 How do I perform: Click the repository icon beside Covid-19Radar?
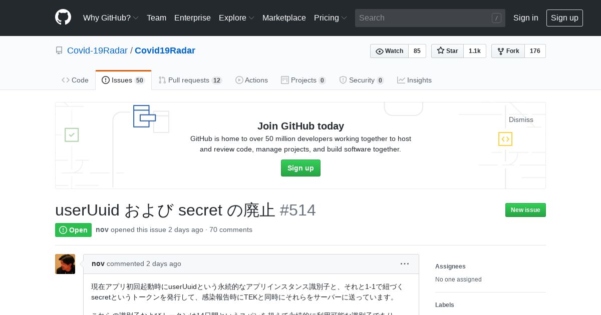(x=59, y=50)
